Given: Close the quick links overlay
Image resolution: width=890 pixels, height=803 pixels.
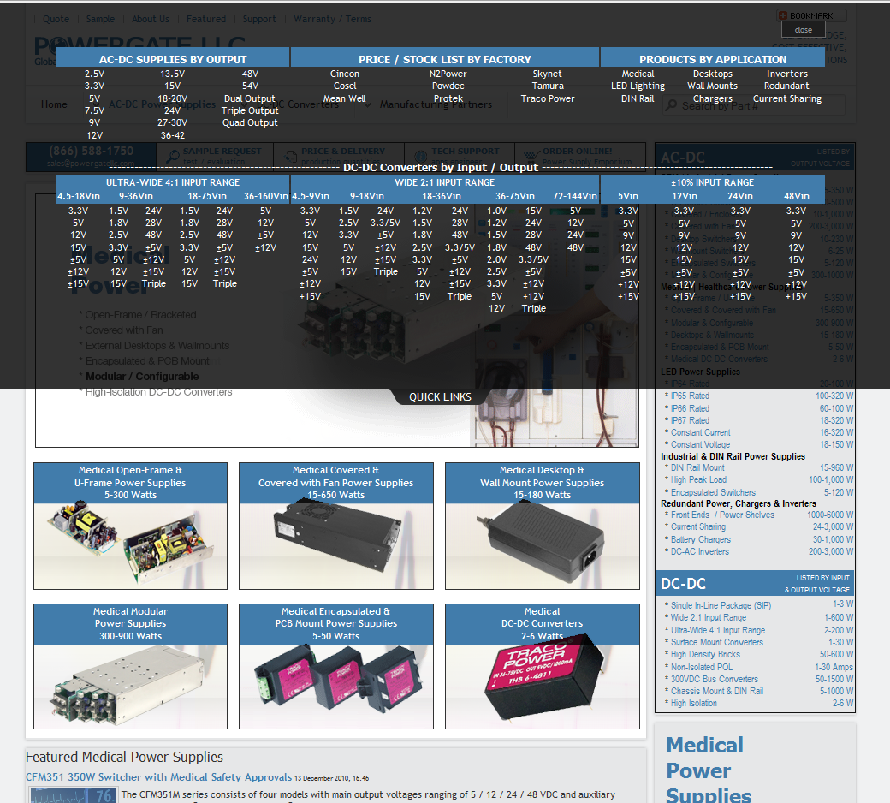Looking at the screenshot, I should coord(804,29).
